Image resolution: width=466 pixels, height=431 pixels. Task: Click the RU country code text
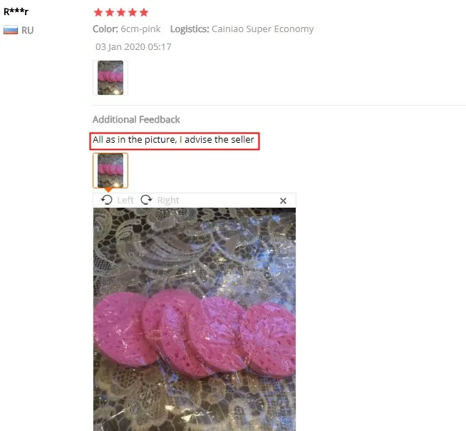tap(28, 31)
